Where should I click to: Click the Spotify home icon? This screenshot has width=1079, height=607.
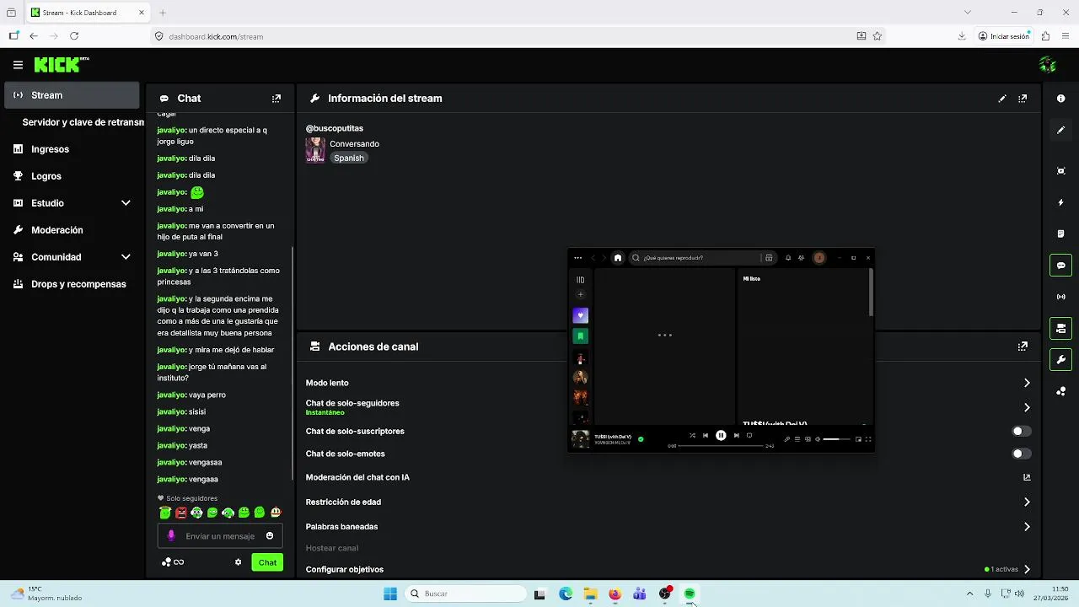tap(617, 258)
